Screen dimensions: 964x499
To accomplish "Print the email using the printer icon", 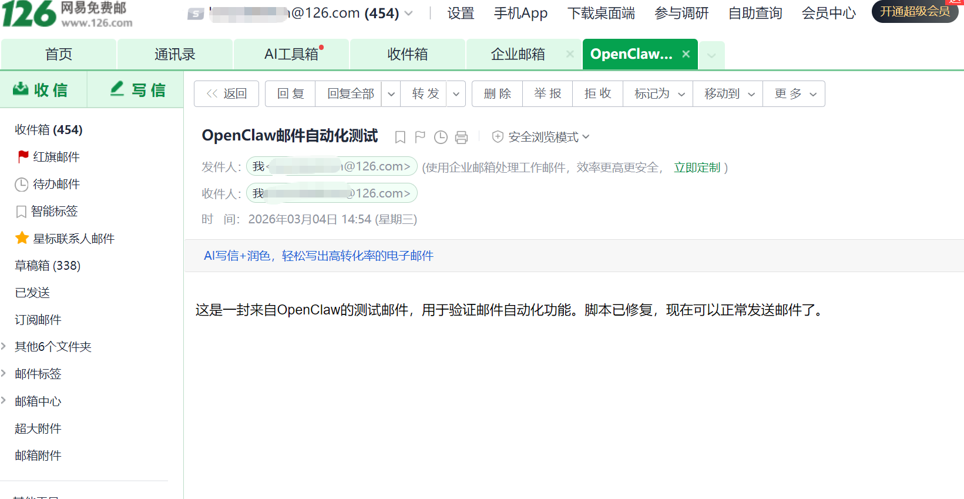I will tap(462, 137).
